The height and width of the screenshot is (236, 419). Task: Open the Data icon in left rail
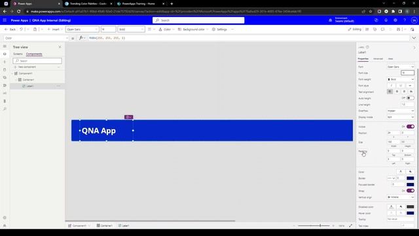tap(5, 69)
